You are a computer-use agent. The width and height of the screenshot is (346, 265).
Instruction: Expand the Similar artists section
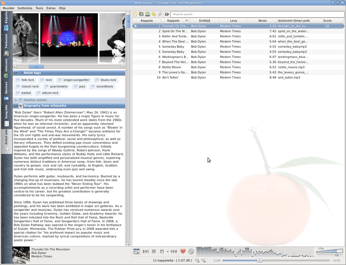point(16,100)
